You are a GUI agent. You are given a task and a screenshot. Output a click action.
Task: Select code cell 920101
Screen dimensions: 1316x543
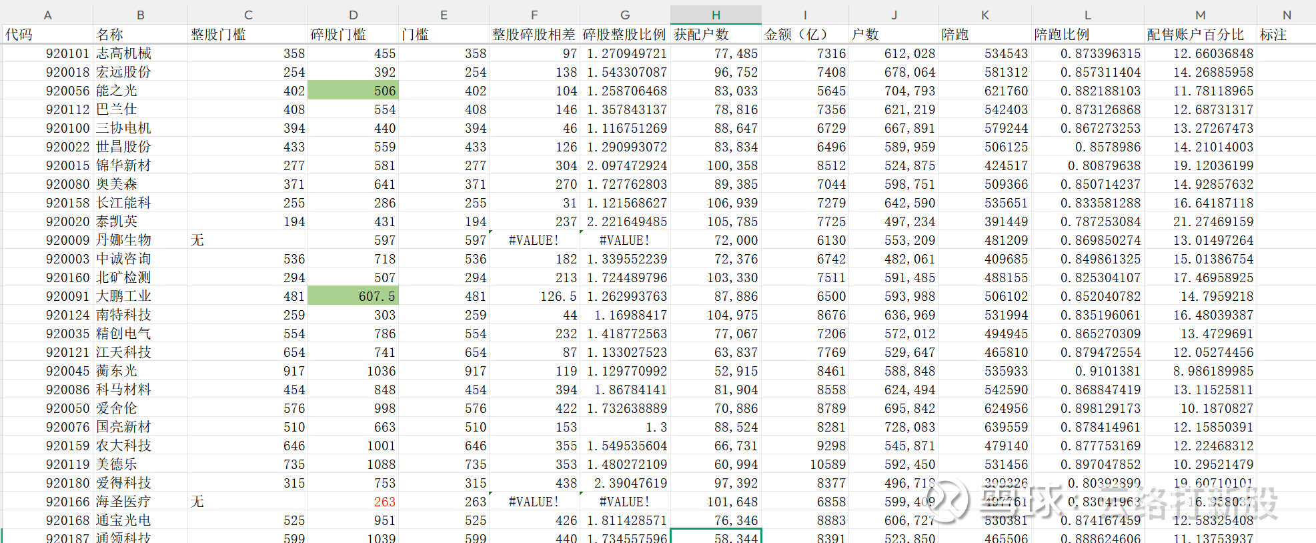tap(47, 53)
